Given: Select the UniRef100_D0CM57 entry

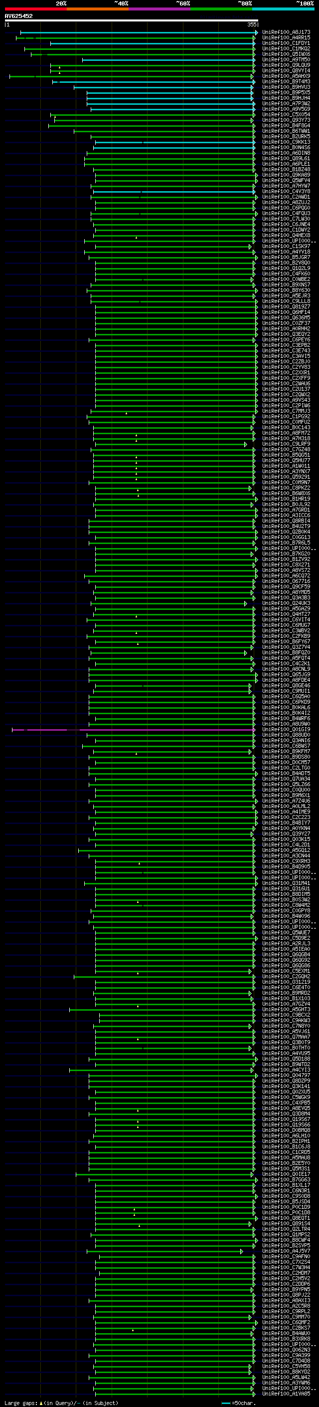Looking at the screenshot, I should tap(286, 763).
